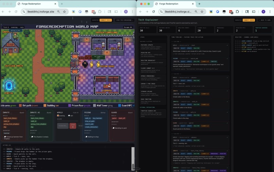Click Wall Tower gray legend swatch
Image resolution: width=274 pixels, height=172 pixels.
pyautogui.click(x=95, y=105)
